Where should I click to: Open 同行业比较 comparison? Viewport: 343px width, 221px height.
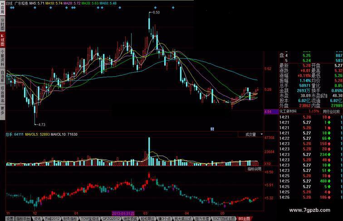[331, 112]
